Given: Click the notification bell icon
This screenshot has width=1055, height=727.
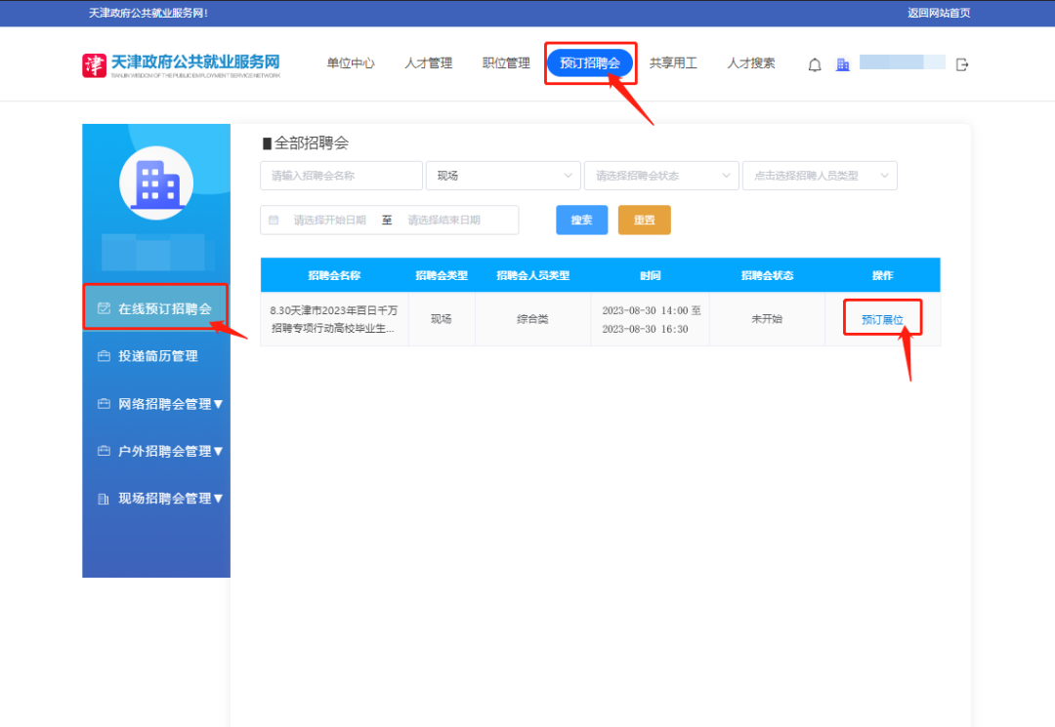Looking at the screenshot, I should click(815, 64).
